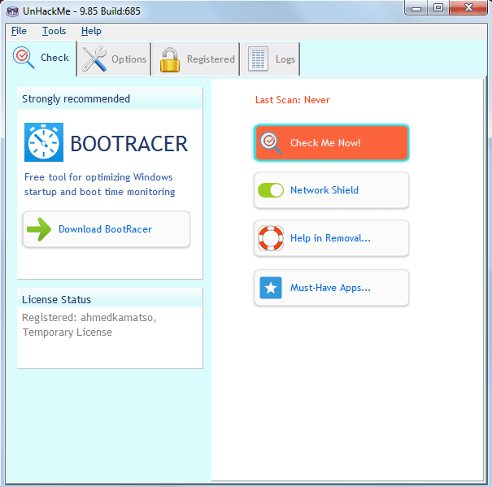Click the wrench and screwdriver Options icon
Viewport: 492px width, 487px height.
94,59
